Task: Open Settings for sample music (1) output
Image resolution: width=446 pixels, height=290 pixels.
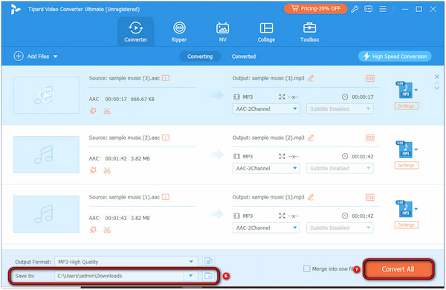Action: [x=406, y=225]
